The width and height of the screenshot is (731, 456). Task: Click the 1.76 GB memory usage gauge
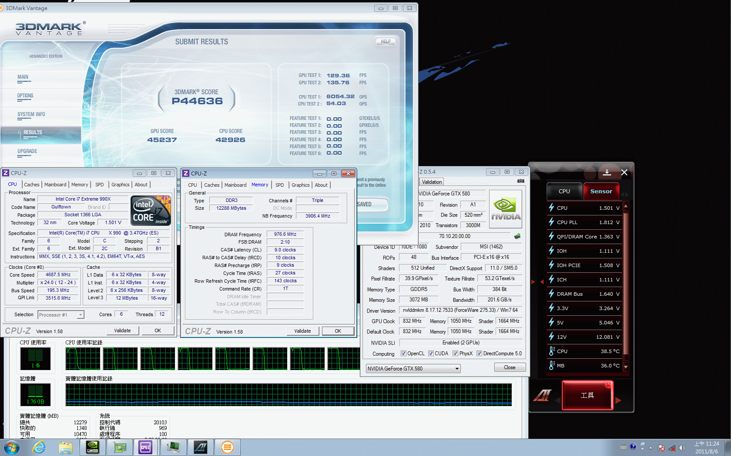[35, 394]
